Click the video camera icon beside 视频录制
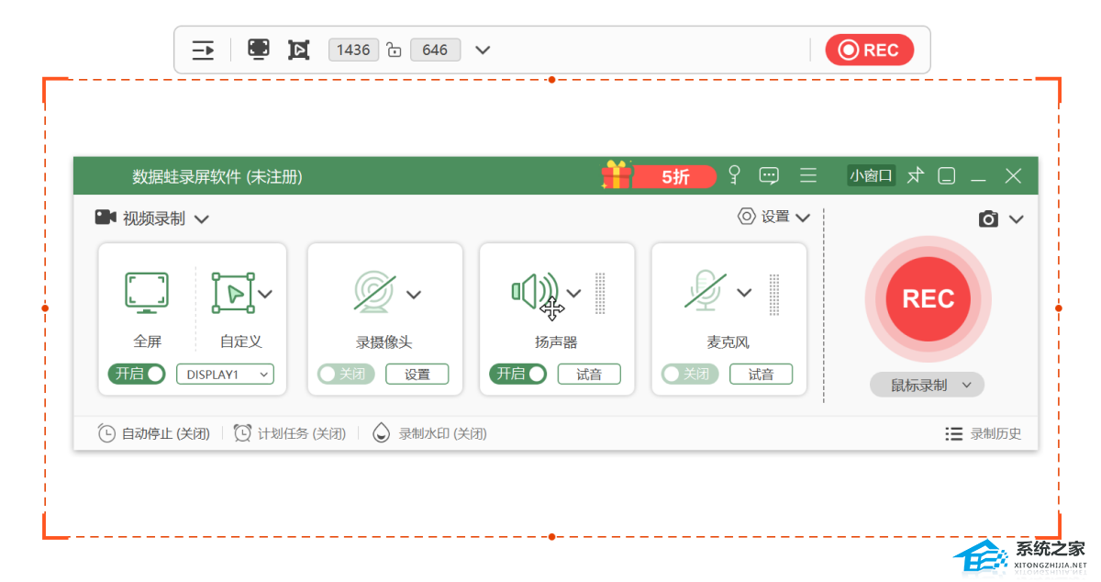Viewport: 1101px width, 582px height. click(106, 218)
